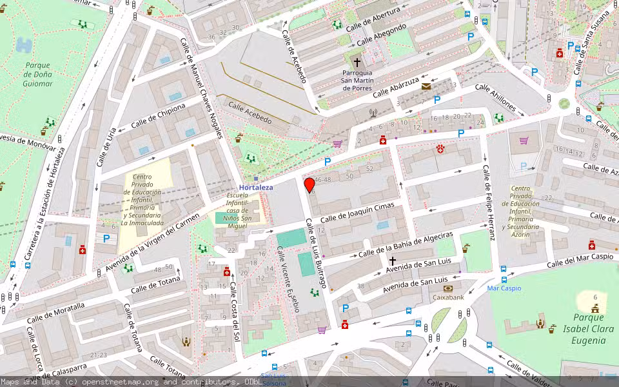Click the pharmacy icon on Calle Costa del Sol
619x387 pixels.
tap(226, 272)
